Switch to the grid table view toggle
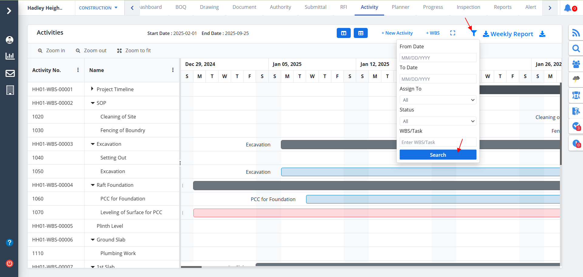583x277 pixels. (x=360, y=33)
